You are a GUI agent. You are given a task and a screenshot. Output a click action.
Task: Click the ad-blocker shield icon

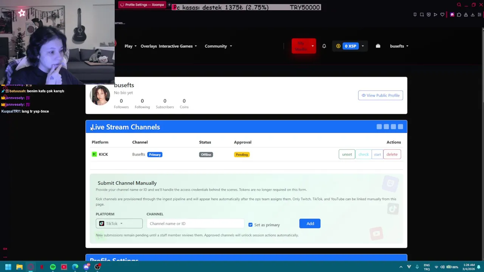(428, 15)
